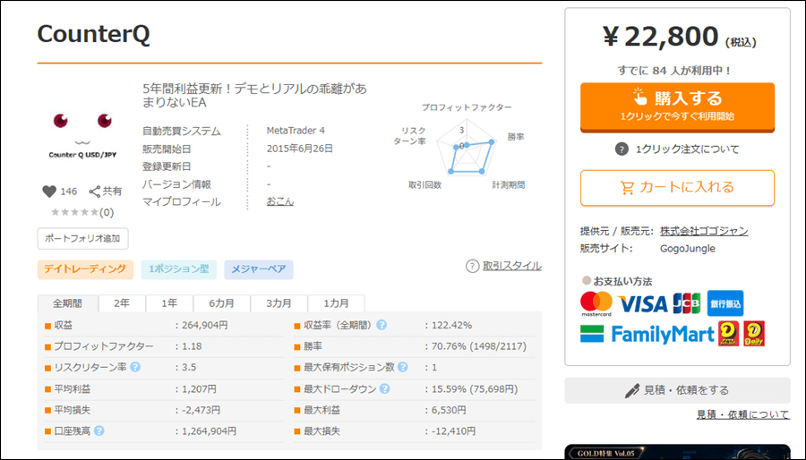Viewport: 806px width, 460px height.
Task: Click the -12,410円 maximum loss value
Action: pos(453,431)
